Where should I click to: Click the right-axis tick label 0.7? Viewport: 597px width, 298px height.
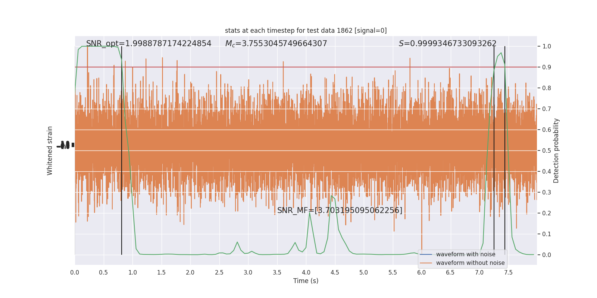coord(547,109)
